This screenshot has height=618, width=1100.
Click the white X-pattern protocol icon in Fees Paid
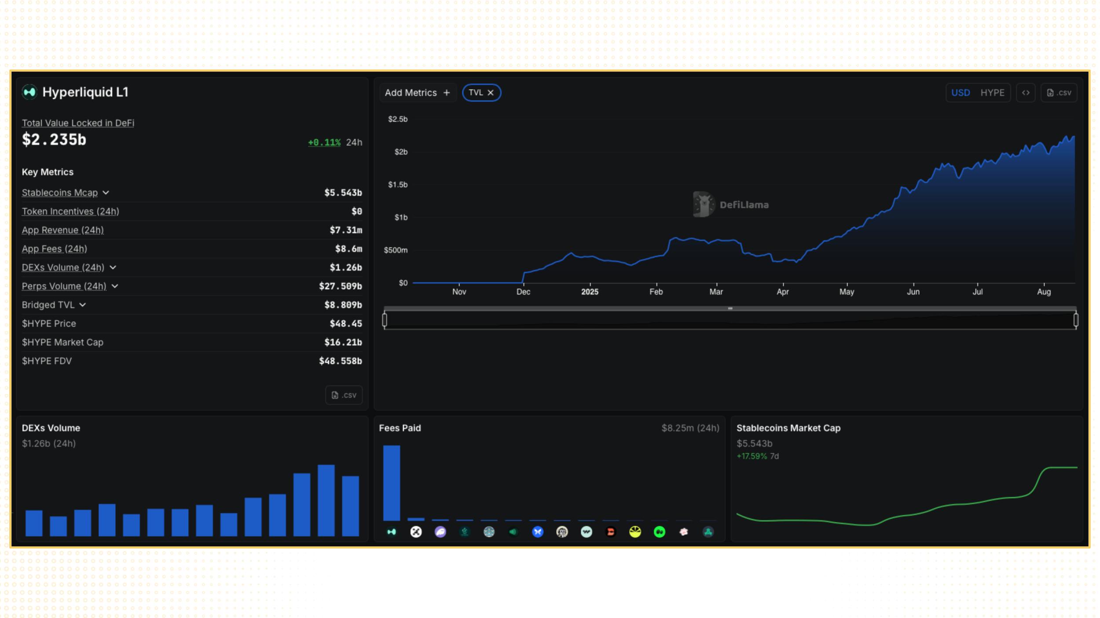tap(416, 532)
